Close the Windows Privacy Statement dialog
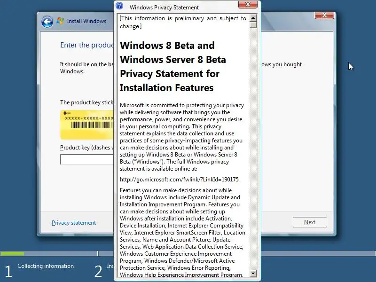376x282 pixels. point(248,4)
